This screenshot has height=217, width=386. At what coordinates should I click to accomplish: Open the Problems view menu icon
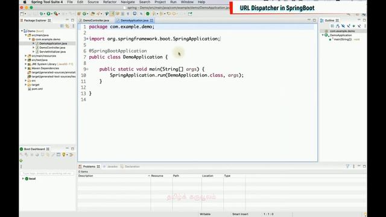click(x=353, y=166)
